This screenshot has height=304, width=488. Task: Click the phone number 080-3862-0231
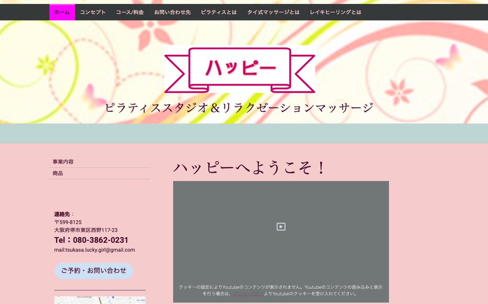[x=100, y=240]
